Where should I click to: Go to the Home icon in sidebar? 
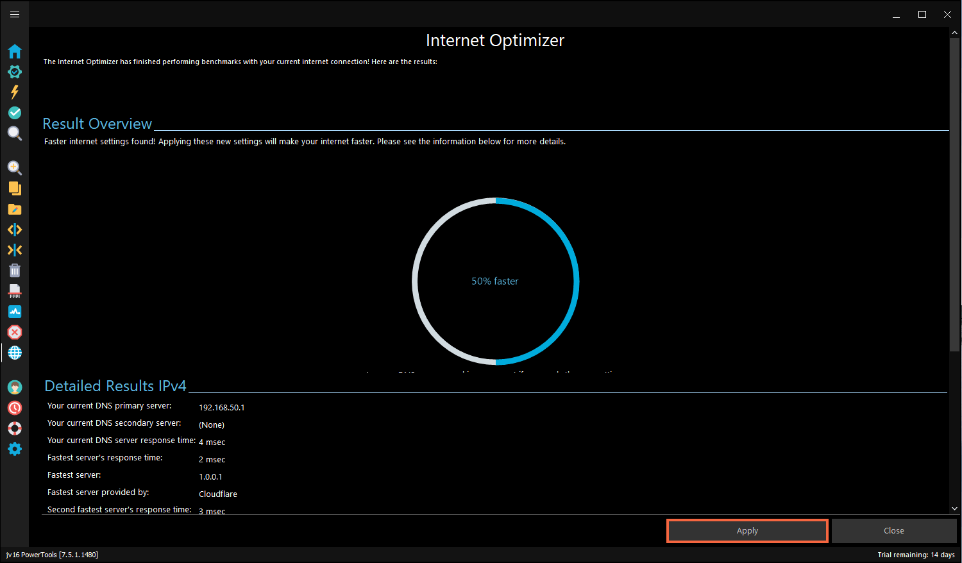pos(15,51)
